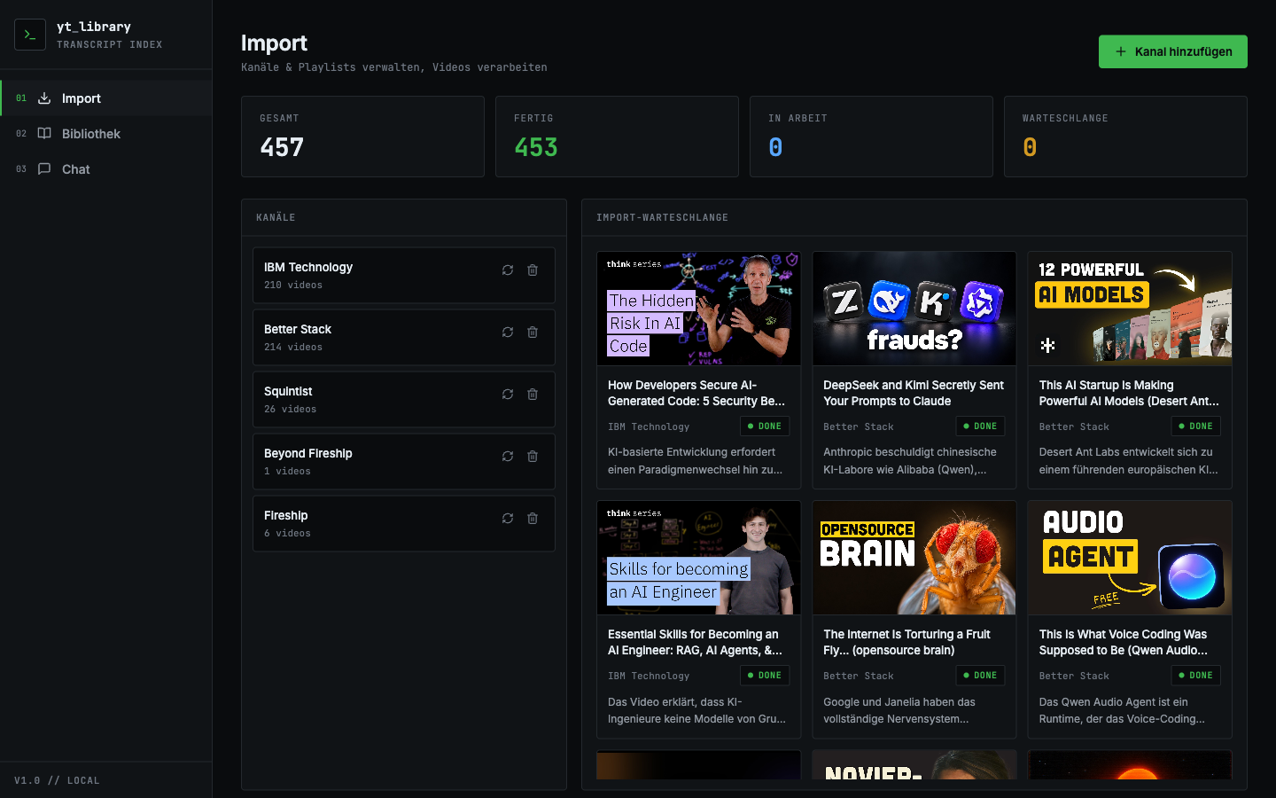Click Better Stack label under DeepSeek card
The width and height of the screenshot is (1276, 798).
[859, 427]
